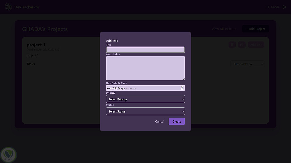This screenshot has height=163, width=291.
Task: Click the Description field label
Action: [x=113, y=55]
